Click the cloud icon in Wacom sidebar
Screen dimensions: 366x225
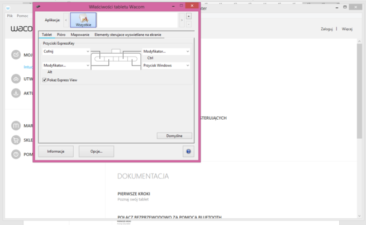click(x=16, y=79)
